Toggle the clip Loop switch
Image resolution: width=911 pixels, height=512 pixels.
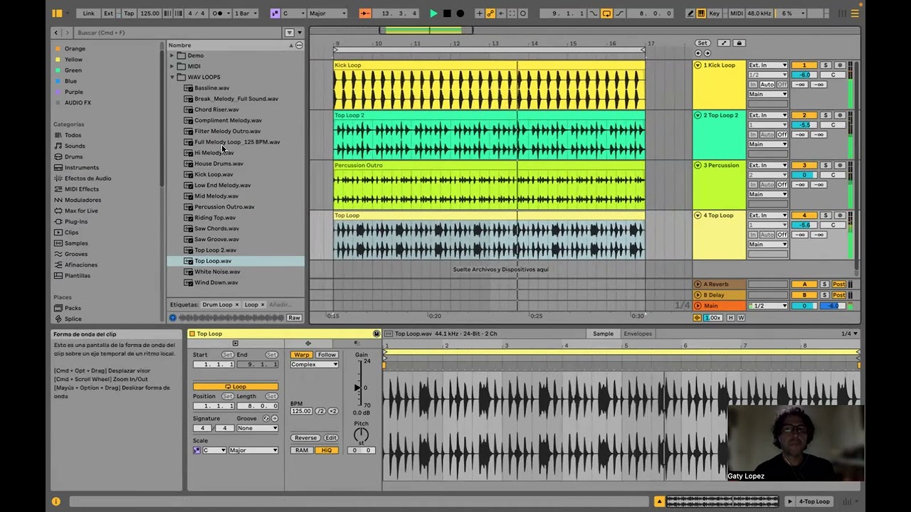(x=236, y=387)
